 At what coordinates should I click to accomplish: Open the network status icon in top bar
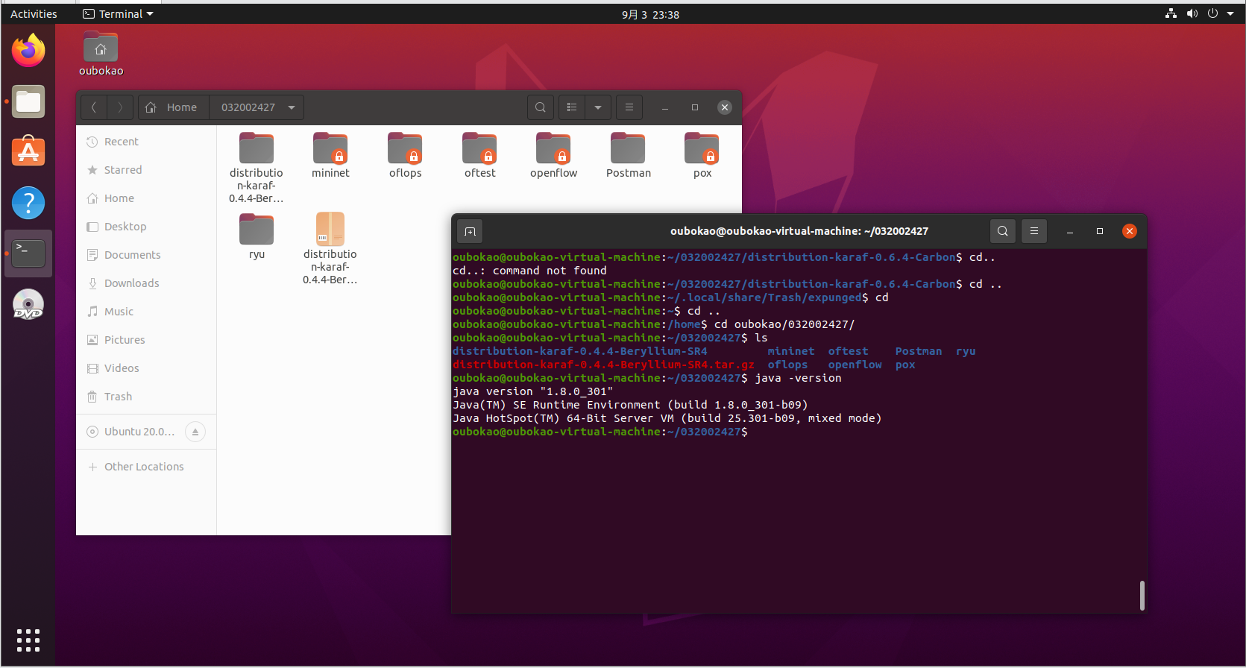tap(1171, 13)
